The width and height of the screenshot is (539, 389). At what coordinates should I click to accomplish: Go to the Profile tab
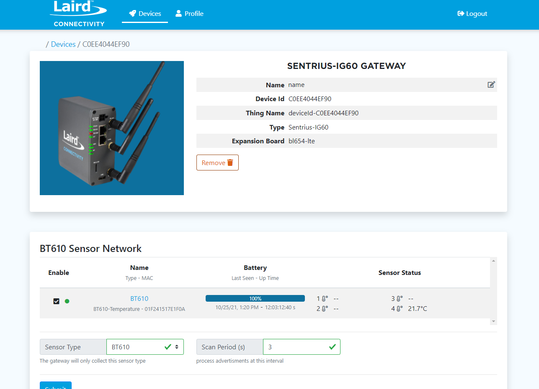tap(189, 14)
